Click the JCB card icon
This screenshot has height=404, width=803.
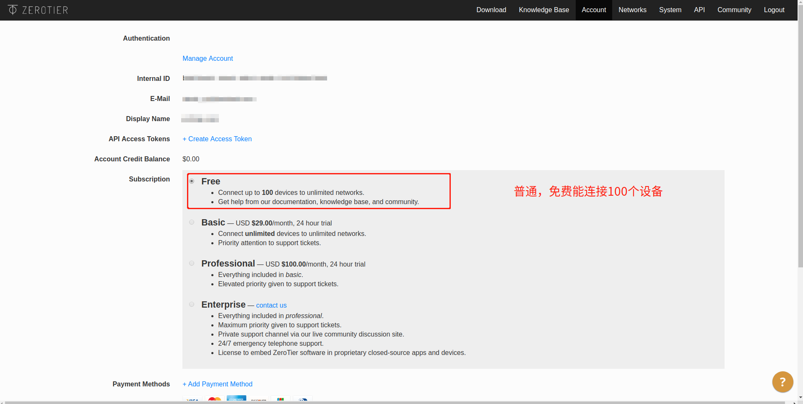[x=281, y=399]
